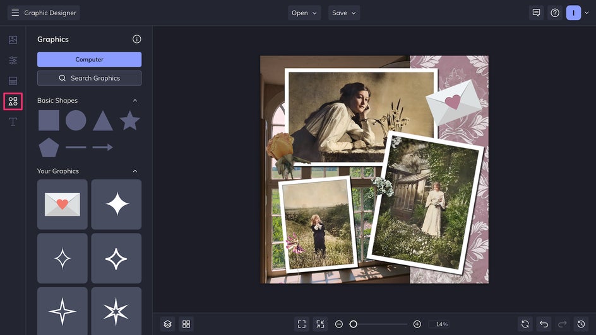Undo the last action

[544, 324]
